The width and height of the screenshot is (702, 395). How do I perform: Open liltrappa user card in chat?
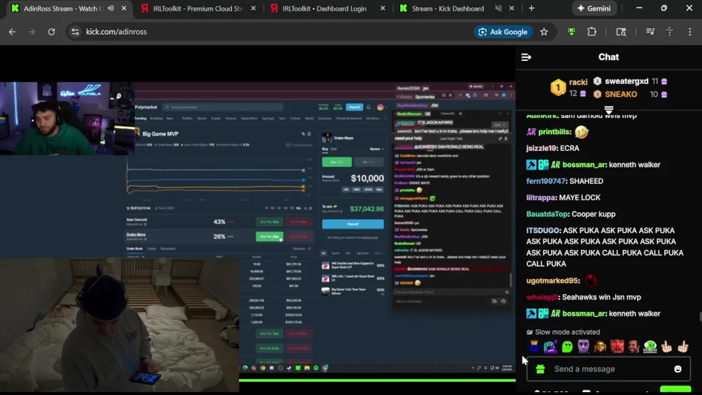[541, 198]
